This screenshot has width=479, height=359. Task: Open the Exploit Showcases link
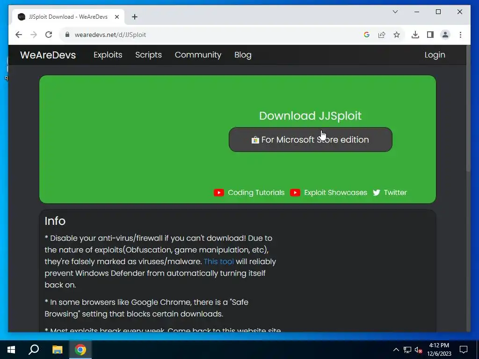[335, 193]
